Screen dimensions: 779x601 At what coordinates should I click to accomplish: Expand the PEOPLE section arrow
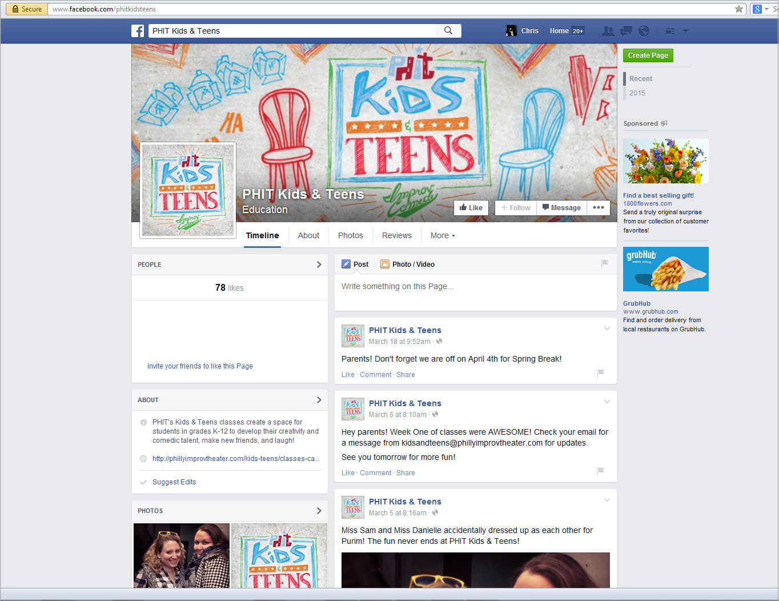tap(319, 265)
